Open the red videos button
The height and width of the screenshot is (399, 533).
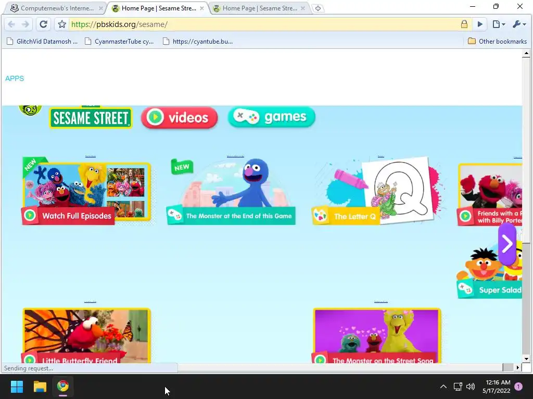click(x=179, y=117)
